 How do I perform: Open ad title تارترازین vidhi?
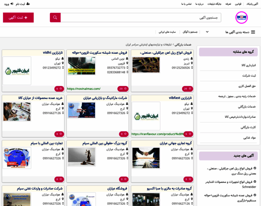(x=53, y=53)
